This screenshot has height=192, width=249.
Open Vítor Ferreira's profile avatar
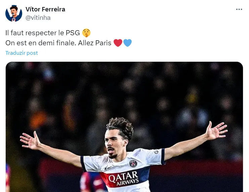click(x=14, y=13)
